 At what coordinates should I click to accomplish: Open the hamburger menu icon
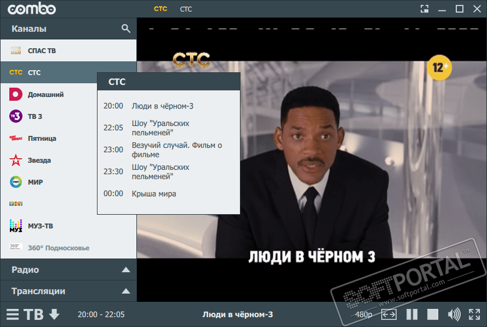(13, 314)
